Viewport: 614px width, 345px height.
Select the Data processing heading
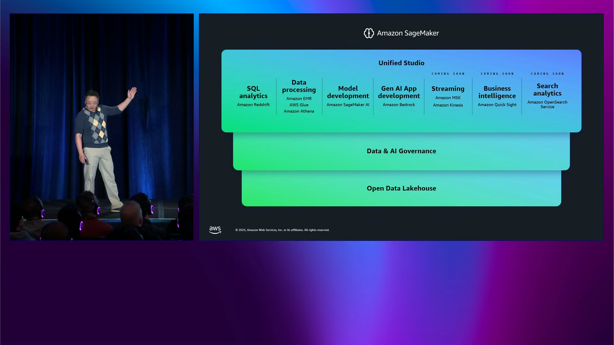[299, 86]
